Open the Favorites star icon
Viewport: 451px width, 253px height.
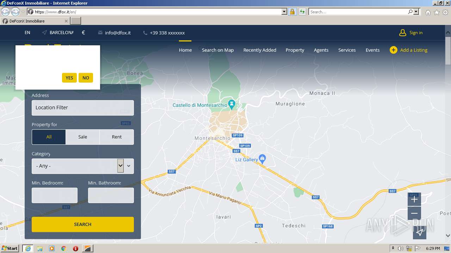[x=437, y=12]
